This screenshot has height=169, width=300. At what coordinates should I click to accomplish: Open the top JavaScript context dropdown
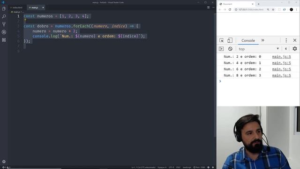259,49
